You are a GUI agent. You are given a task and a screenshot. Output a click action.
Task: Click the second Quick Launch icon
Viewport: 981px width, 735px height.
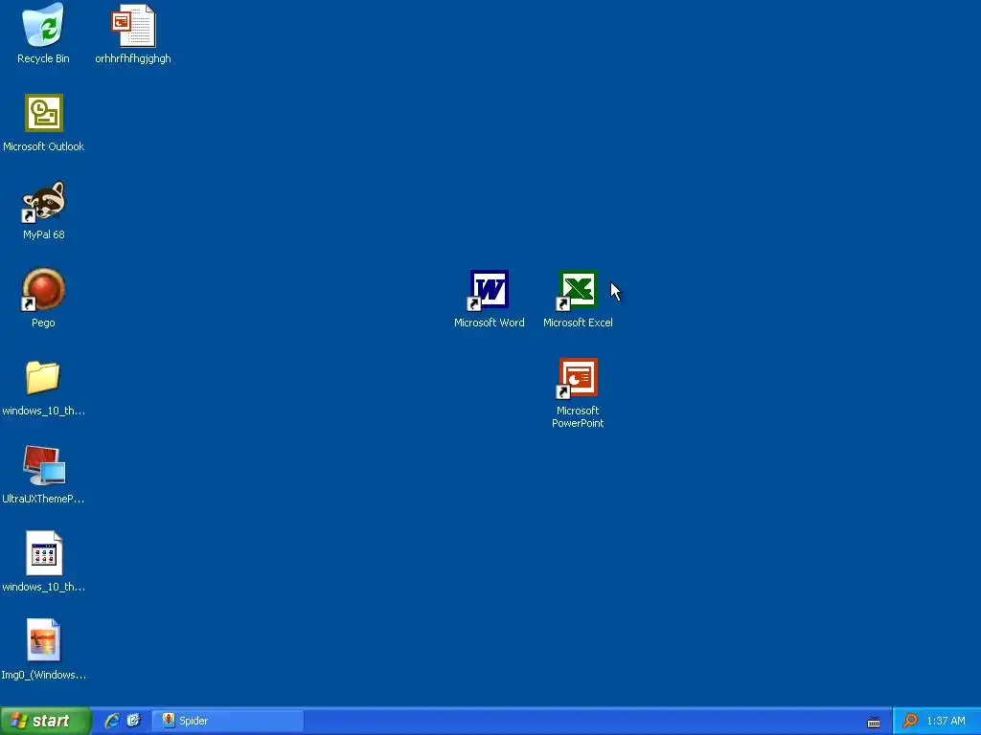[134, 721]
